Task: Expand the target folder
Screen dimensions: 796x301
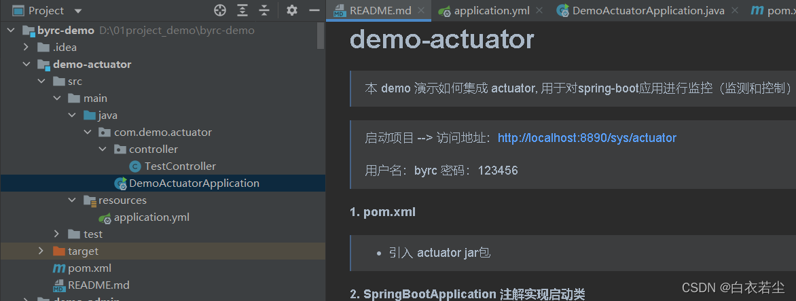Action: coord(41,251)
